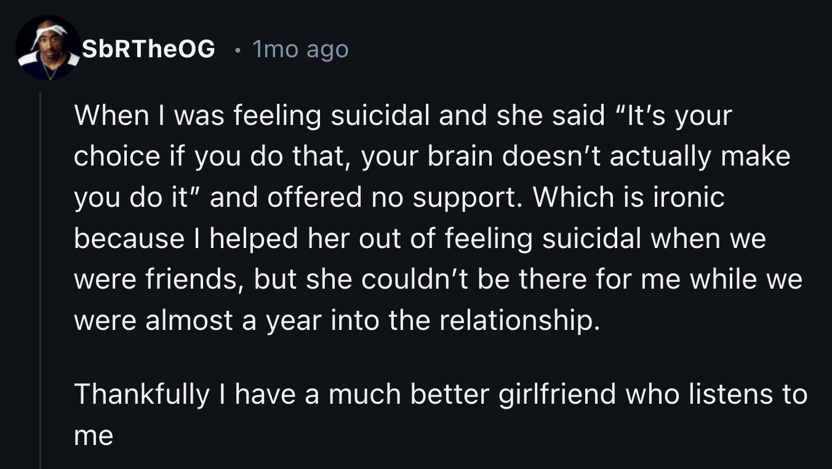832x469 pixels.
Task: Click the "1mo ago" timestamp
Action: tap(300, 49)
